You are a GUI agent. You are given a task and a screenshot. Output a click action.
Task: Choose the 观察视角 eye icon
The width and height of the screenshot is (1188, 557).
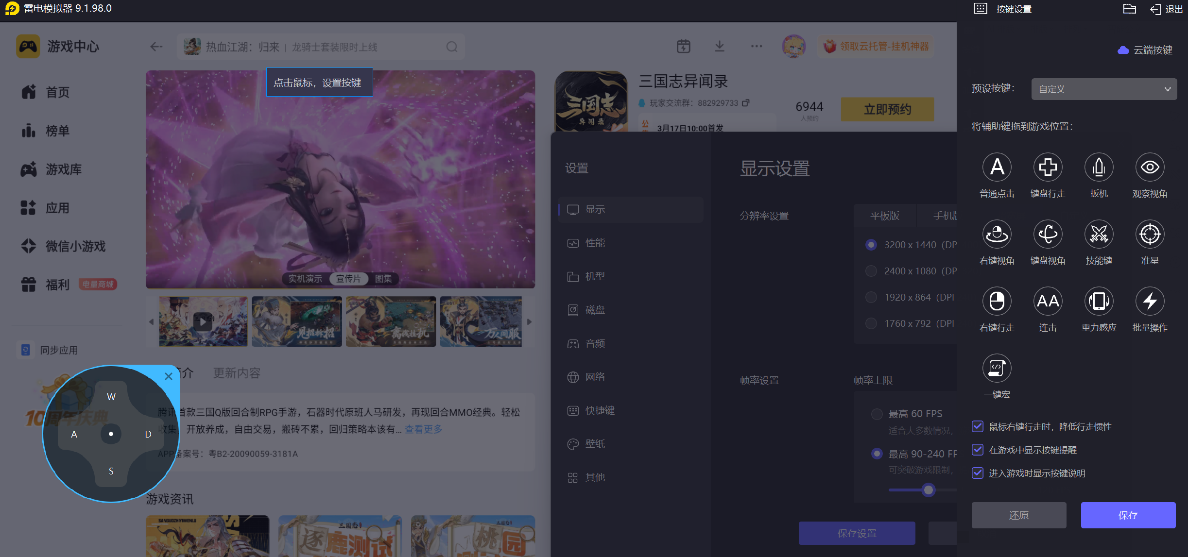1150,168
